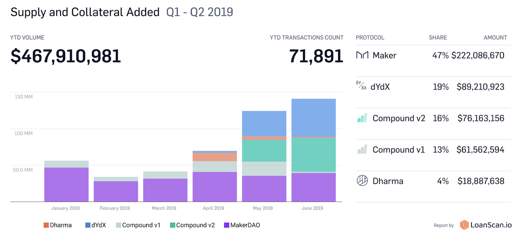This screenshot has height=236, width=522.
Task: Click the 'Maker' protocol name in the table
Action: pyautogui.click(x=385, y=55)
